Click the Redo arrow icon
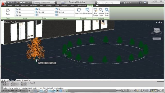 click(28, 3)
